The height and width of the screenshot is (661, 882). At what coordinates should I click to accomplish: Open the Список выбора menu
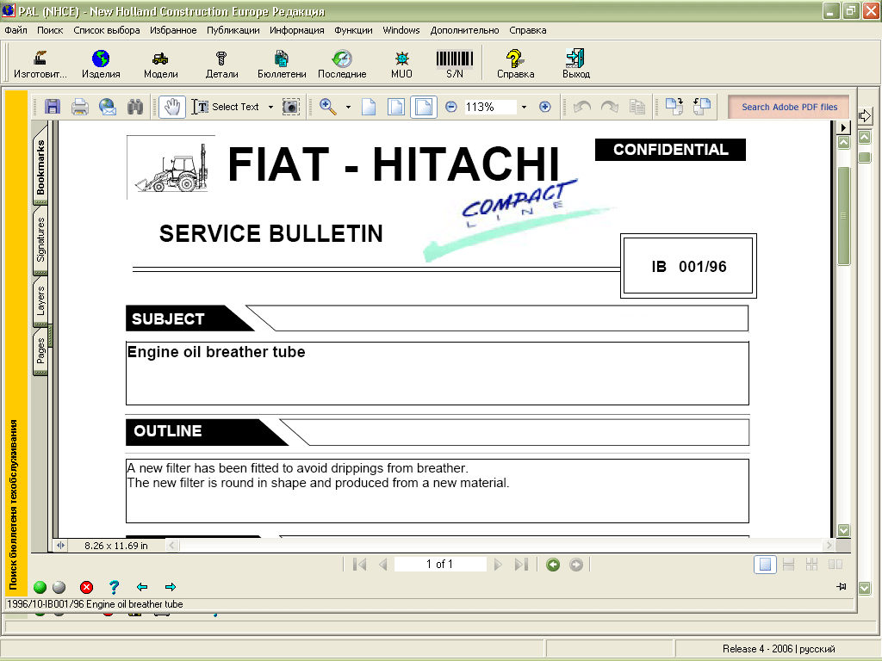(107, 30)
